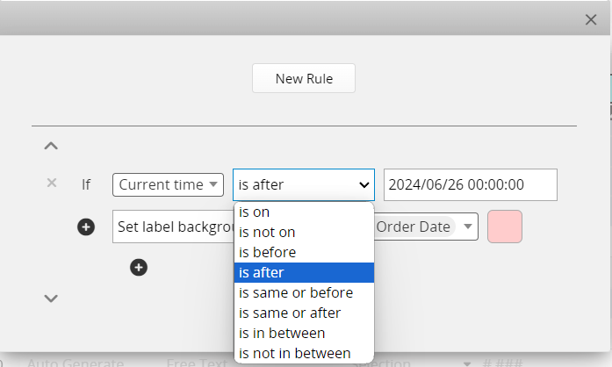The image size is (612, 367).
Task: Add action using plus icon beside Set label
Action: 86,227
